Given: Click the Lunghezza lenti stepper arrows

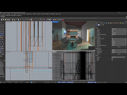Looking at the screenshot, I should tap(126, 39).
